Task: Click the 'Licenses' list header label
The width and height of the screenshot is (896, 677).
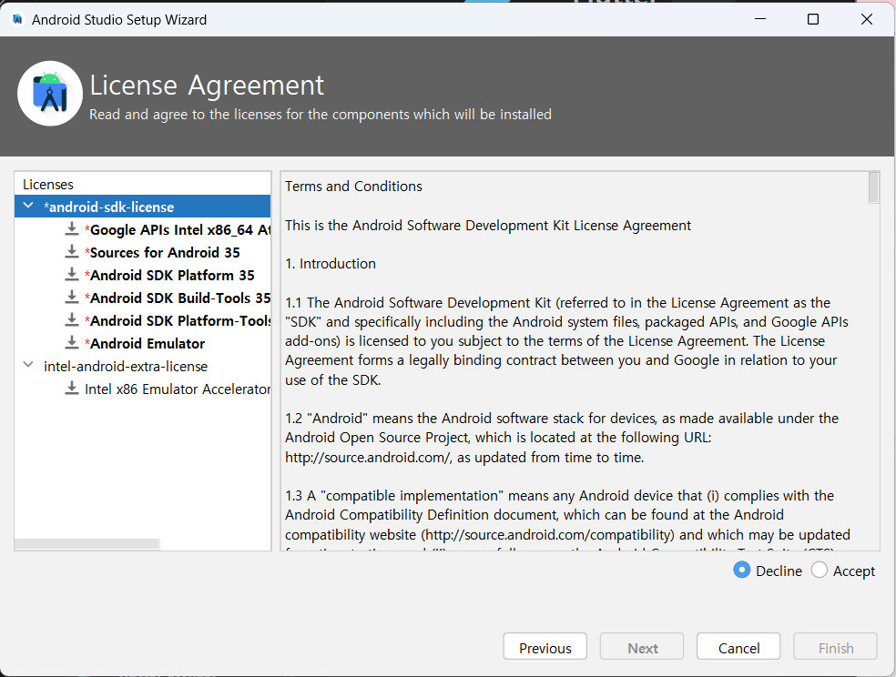Action: coord(48,185)
